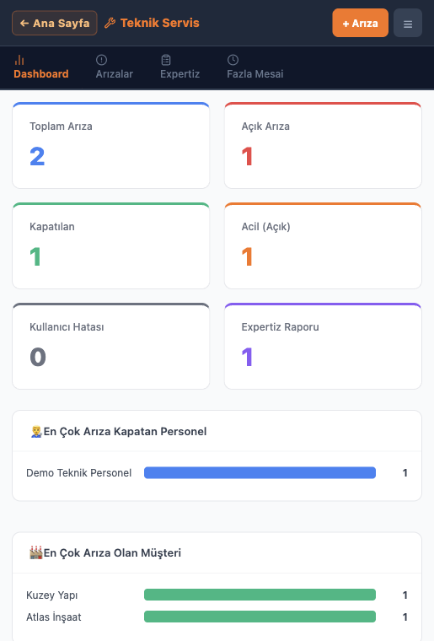
Task: Select the Kullanıcı Hatası card
Action: [x=111, y=347]
